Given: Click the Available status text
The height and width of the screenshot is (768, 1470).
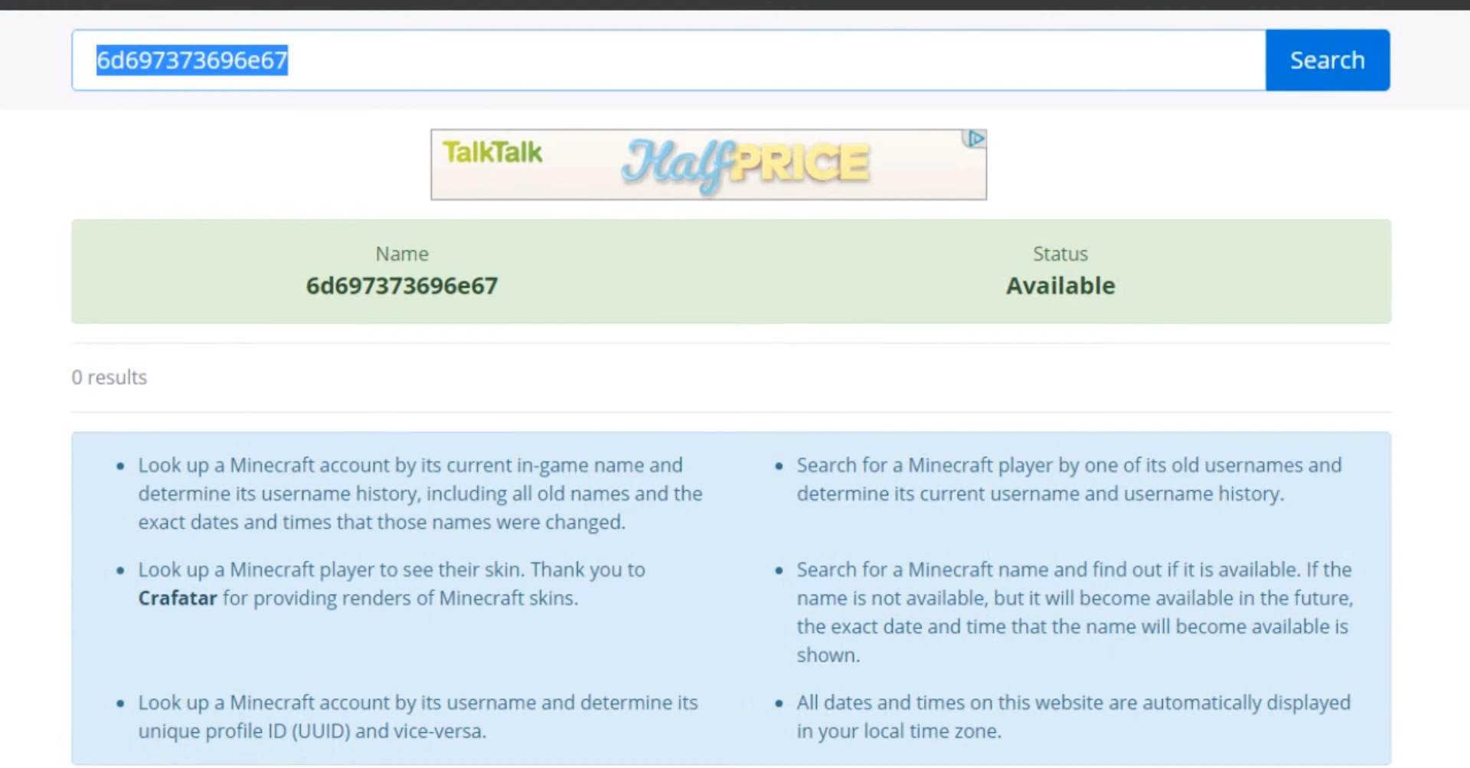Looking at the screenshot, I should [1060, 286].
